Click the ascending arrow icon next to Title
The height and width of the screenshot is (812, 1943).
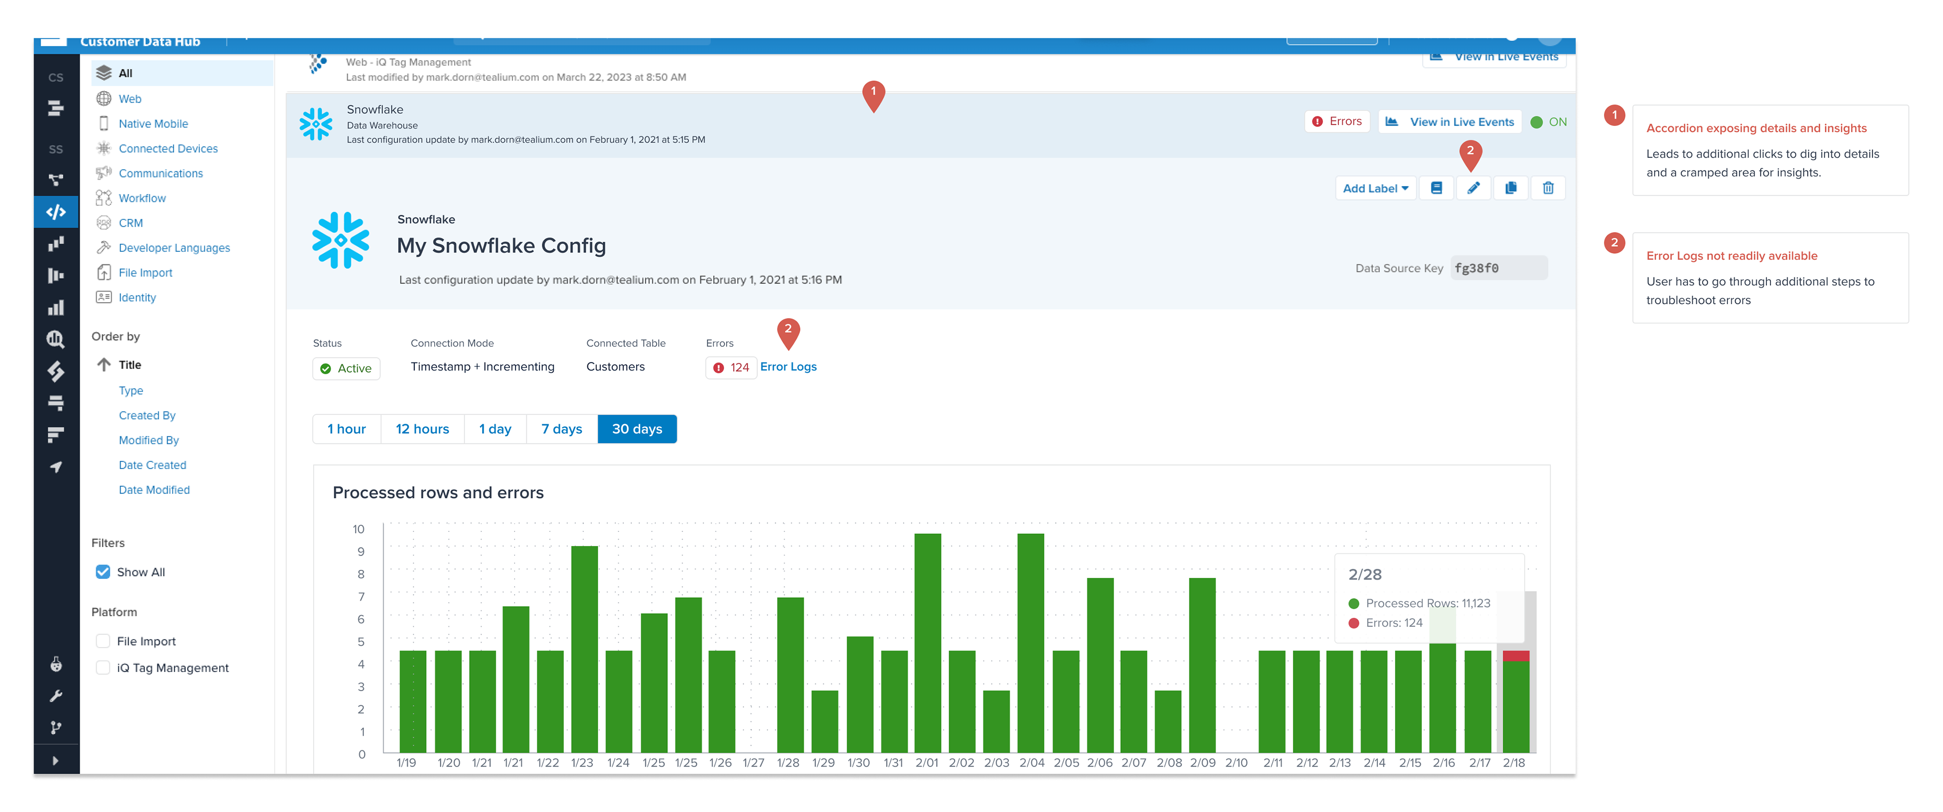[104, 364]
